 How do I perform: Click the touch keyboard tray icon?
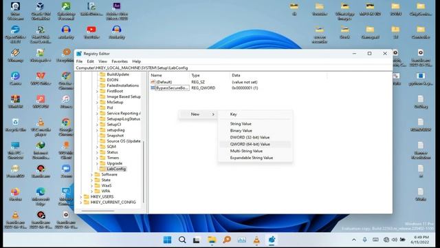point(375,240)
